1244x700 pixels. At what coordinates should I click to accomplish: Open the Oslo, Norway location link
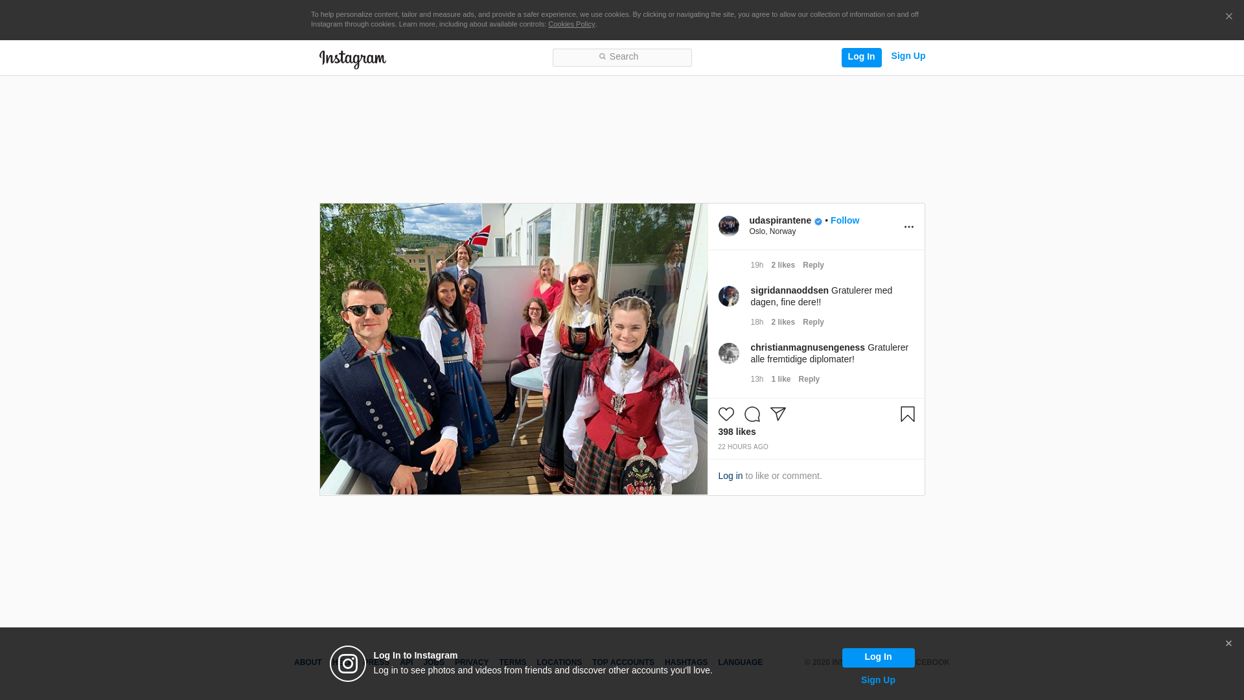tap(772, 231)
